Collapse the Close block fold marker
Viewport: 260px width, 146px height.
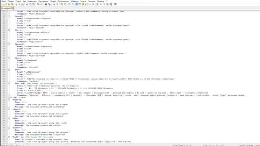click(x=9, y=58)
